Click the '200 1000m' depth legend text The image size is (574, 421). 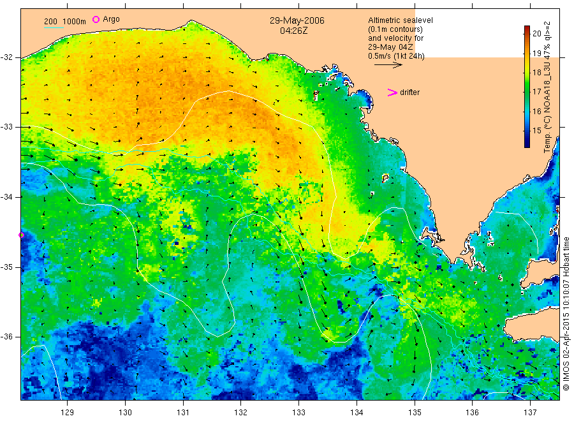65,22
